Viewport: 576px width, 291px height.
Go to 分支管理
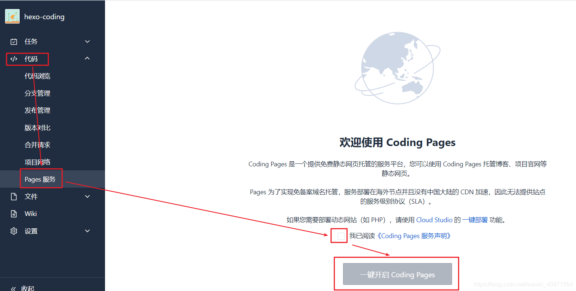tap(37, 93)
